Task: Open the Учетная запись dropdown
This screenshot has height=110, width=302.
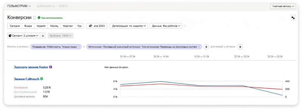Action: coord(283,6)
